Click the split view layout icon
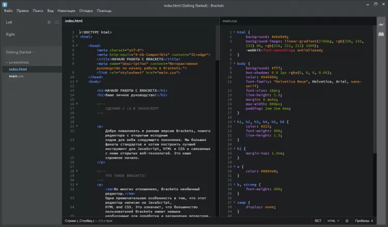Screen dimensions: 388x227 56,22
